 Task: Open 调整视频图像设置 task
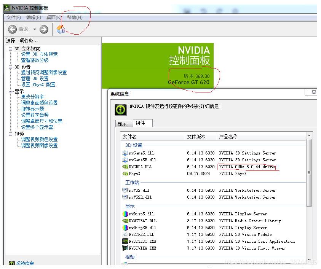coord(39,145)
